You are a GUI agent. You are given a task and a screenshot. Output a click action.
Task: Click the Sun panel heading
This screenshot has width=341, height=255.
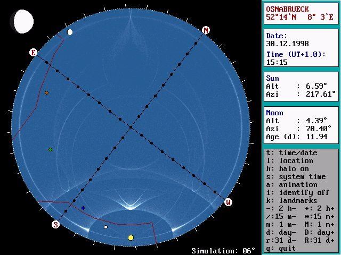tap(272, 78)
